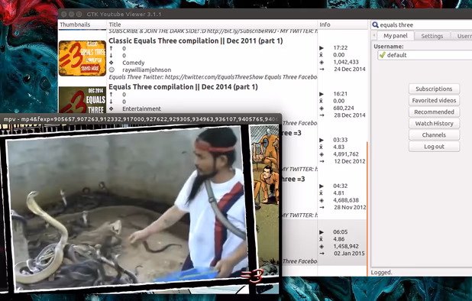Viewport: 472px width, 301px height.
Task: Switch to the My panel tab
Action: (x=395, y=36)
